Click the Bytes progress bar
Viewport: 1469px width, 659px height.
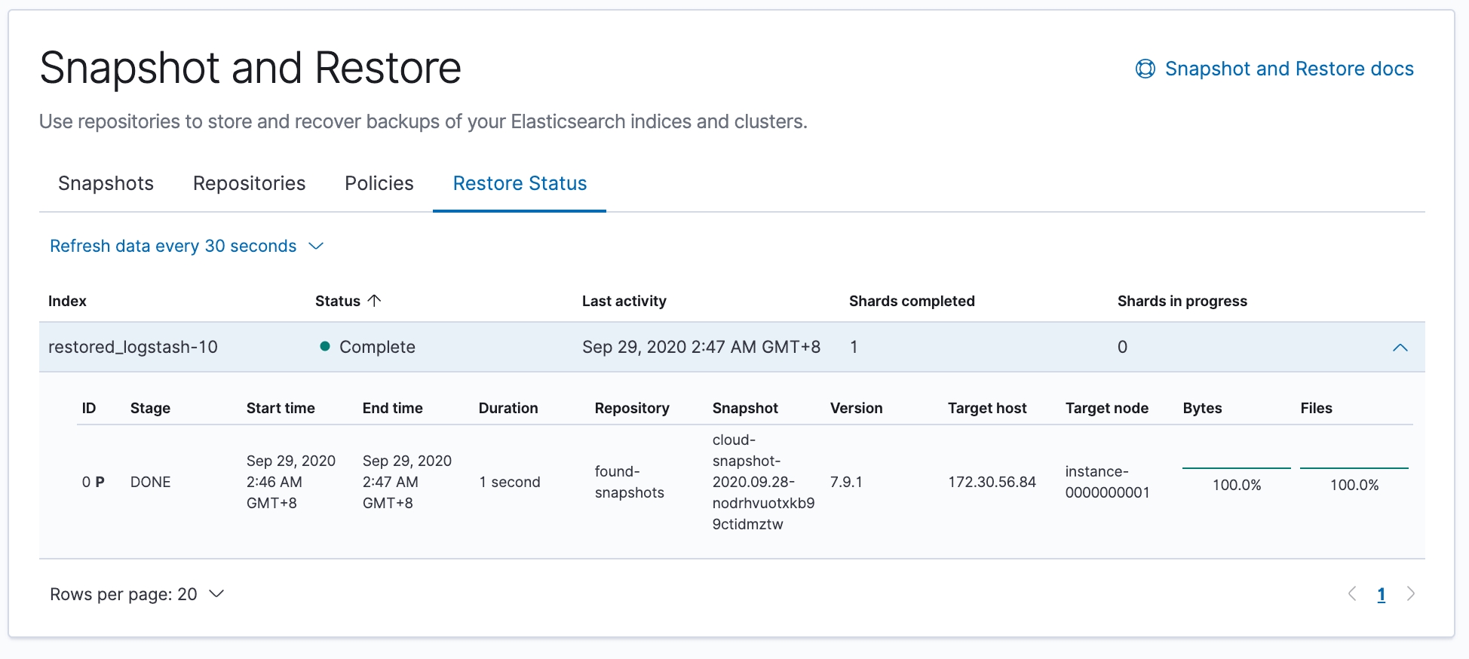click(x=1236, y=468)
